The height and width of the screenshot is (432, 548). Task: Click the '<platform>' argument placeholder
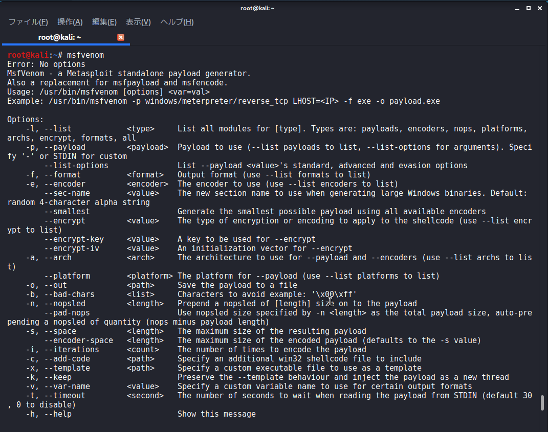pyautogui.click(x=150, y=276)
